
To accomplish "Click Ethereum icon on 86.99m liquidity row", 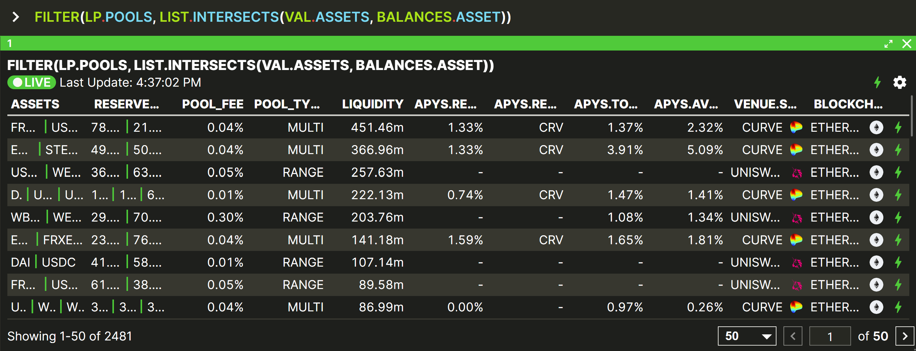I will (x=876, y=307).
